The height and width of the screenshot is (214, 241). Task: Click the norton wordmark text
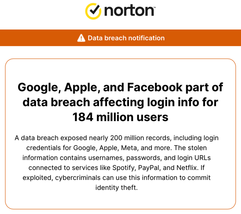(x=129, y=11)
